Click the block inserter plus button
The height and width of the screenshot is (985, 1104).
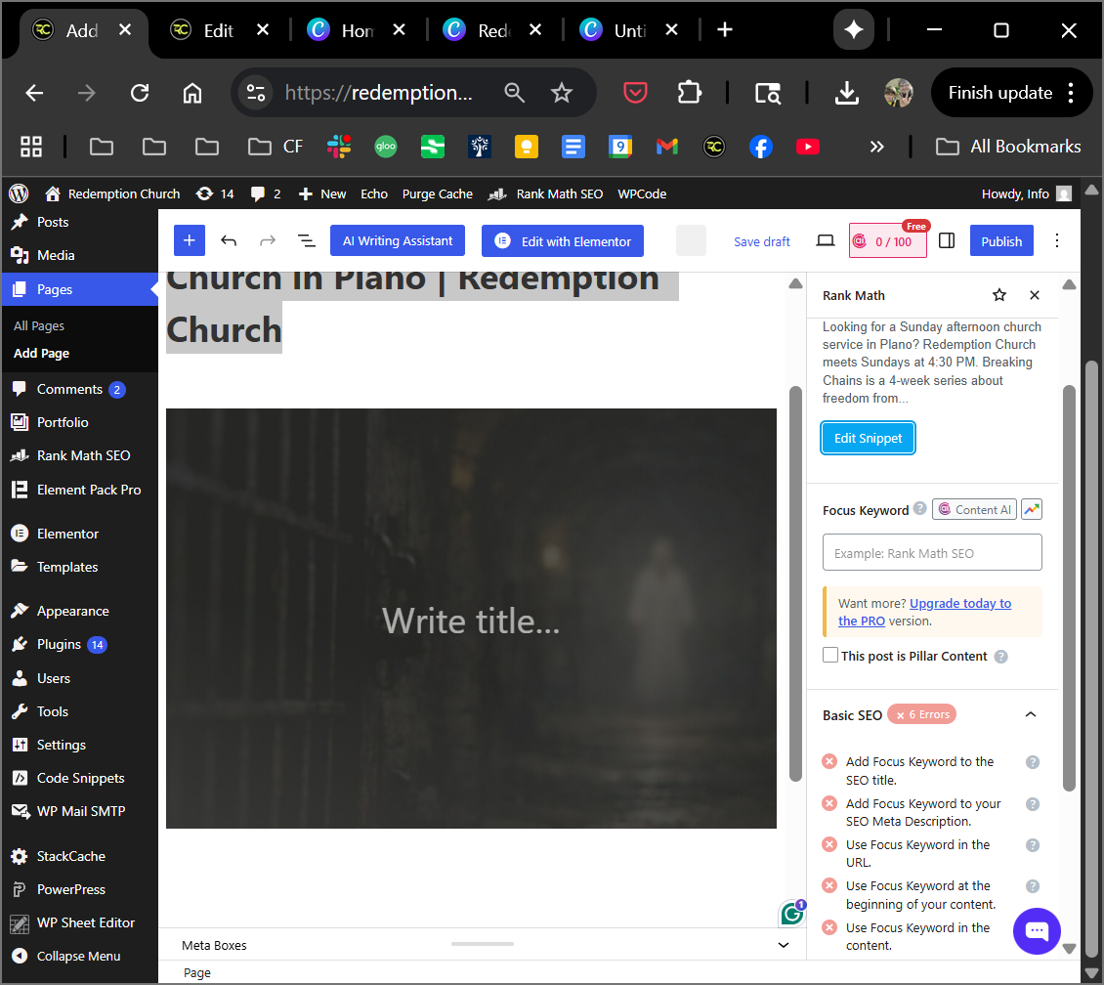click(x=190, y=241)
